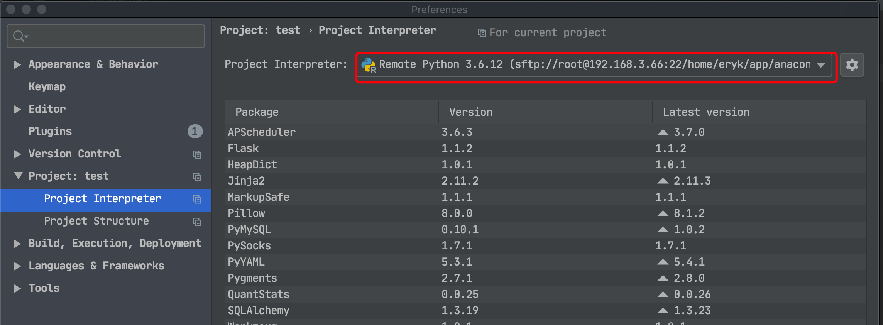This screenshot has width=883, height=325.
Task: Click Pillow installed version 8.0.0
Action: (x=457, y=213)
